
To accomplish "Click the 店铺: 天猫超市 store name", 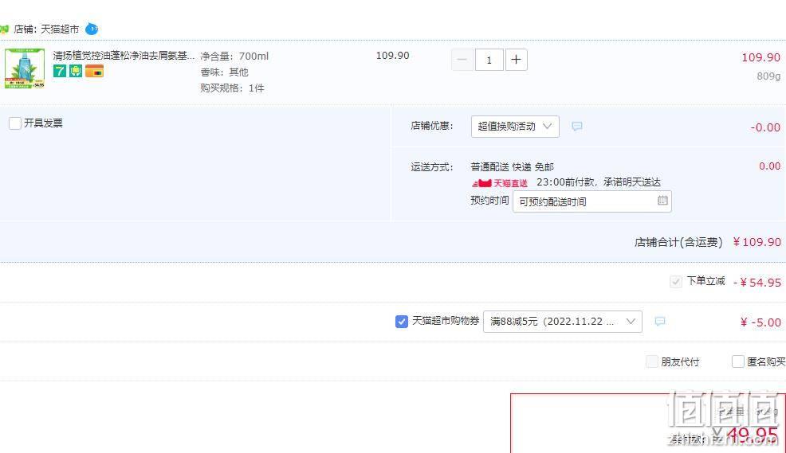I will pyautogui.click(x=46, y=29).
